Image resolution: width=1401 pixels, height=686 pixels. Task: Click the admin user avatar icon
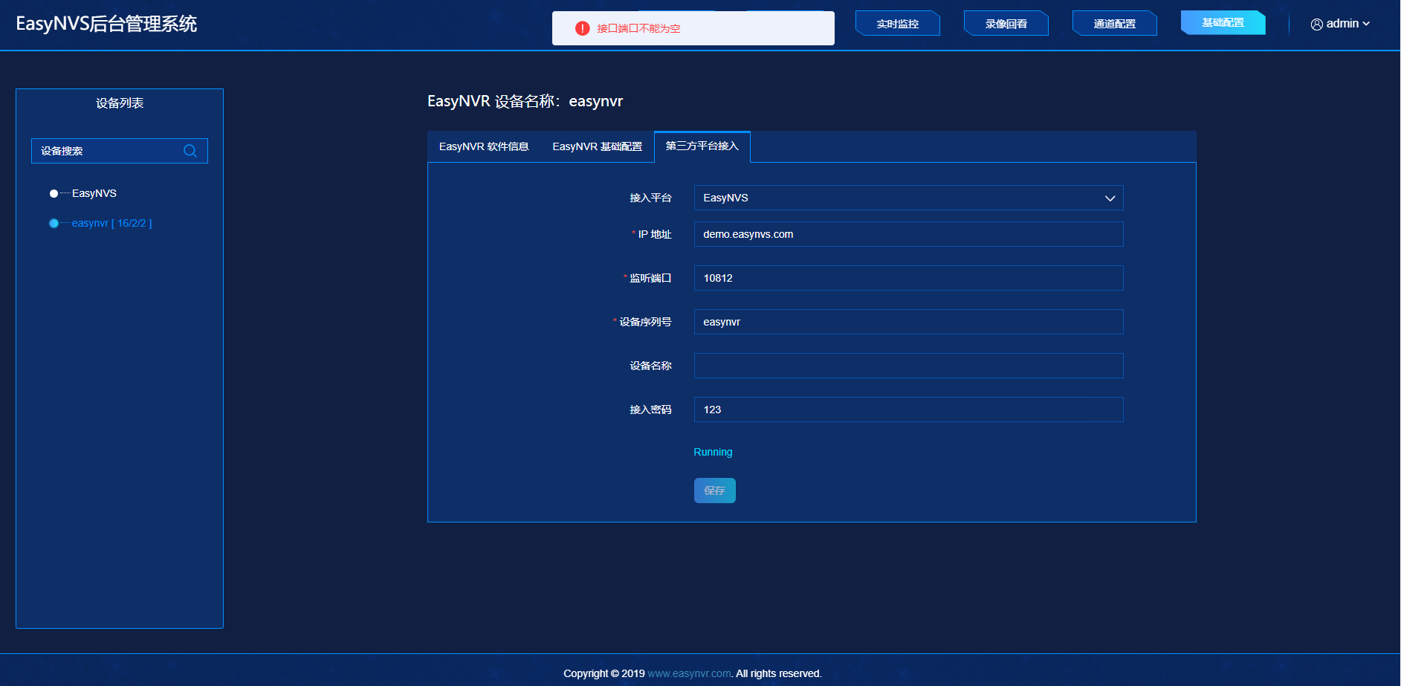tap(1316, 24)
